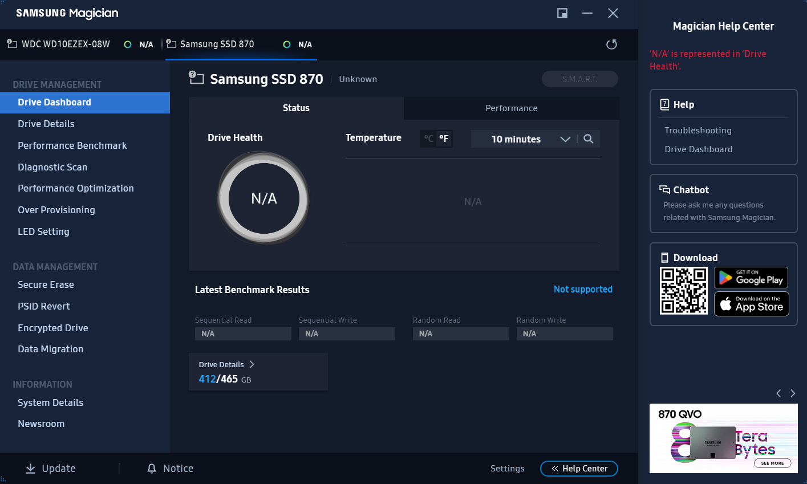This screenshot has width=807, height=484.
Task: Open Settings from bottom bar
Action: 508,469
